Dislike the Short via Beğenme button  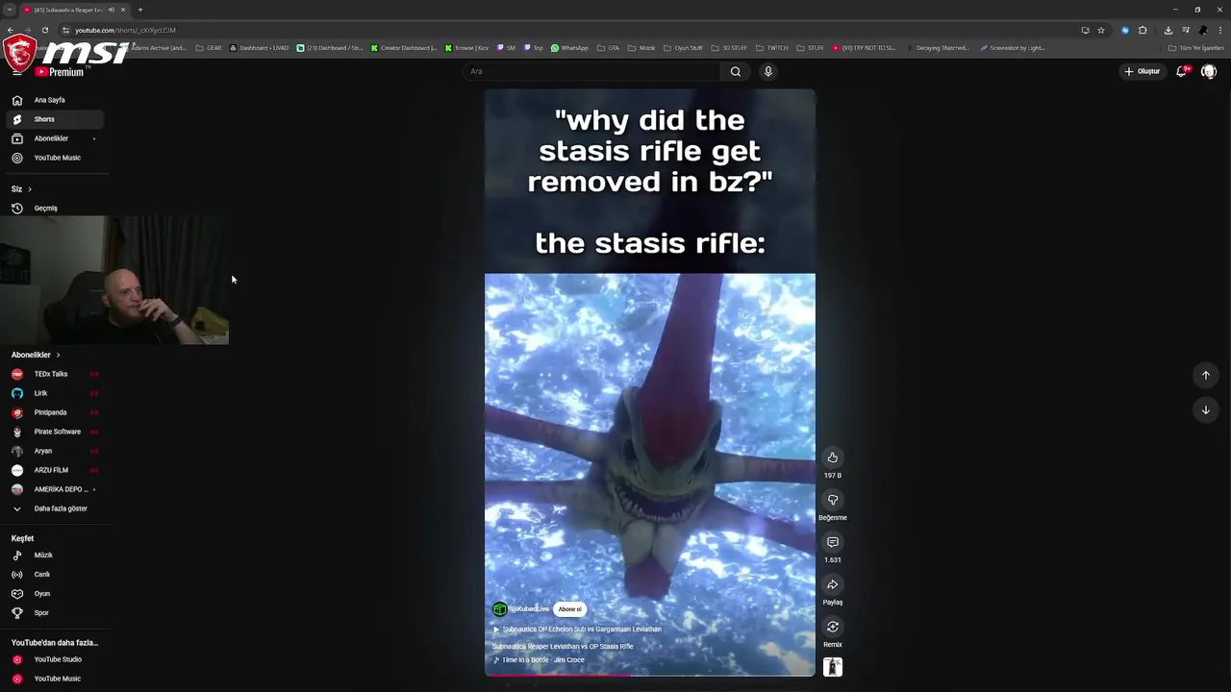click(833, 500)
